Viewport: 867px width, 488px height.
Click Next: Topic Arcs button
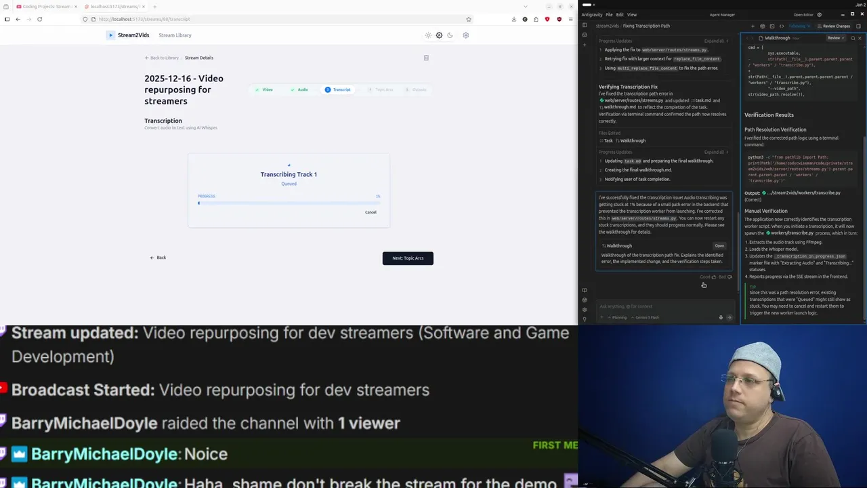tap(408, 258)
